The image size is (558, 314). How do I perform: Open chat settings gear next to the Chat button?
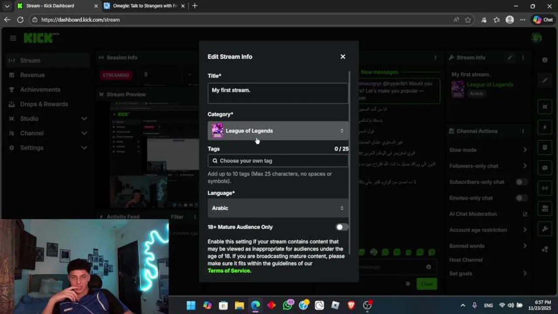click(x=408, y=283)
